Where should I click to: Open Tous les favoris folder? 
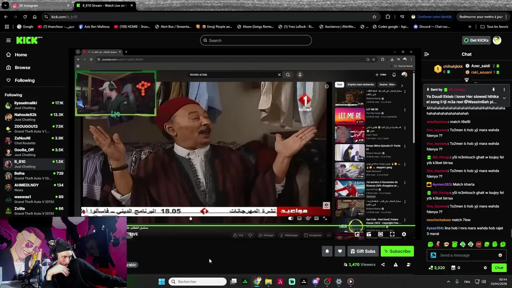494,27
